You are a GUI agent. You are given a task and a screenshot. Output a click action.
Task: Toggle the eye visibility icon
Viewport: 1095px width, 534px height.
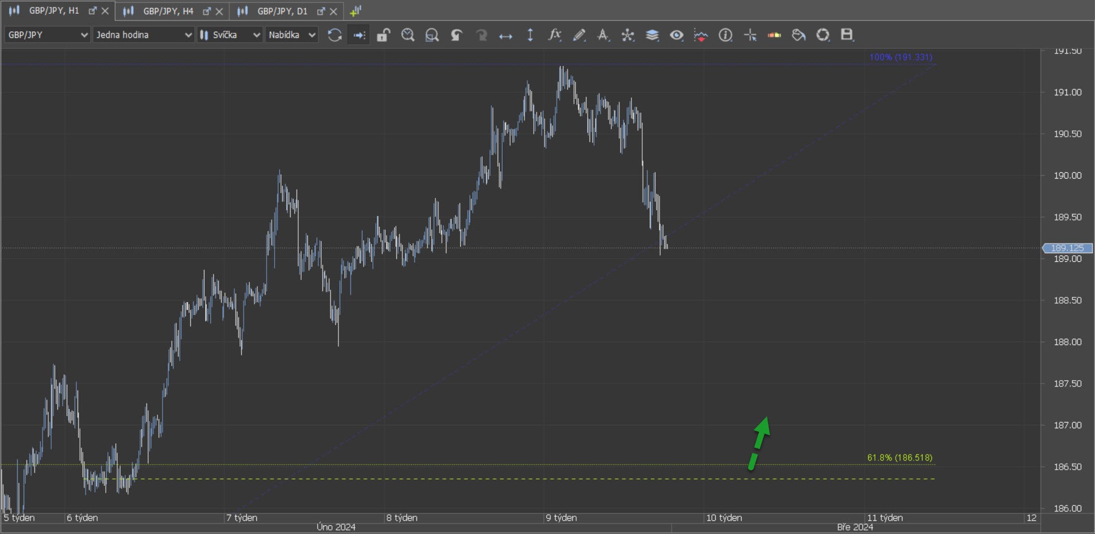pyautogui.click(x=677, y=35)
